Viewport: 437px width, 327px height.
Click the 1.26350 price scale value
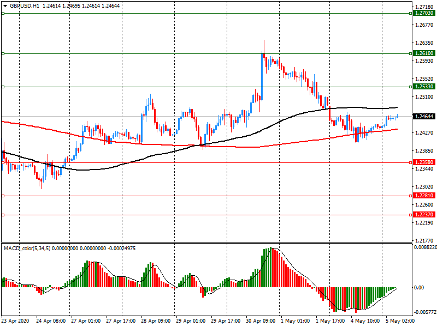pyautogui.click(x=424, y=43)
